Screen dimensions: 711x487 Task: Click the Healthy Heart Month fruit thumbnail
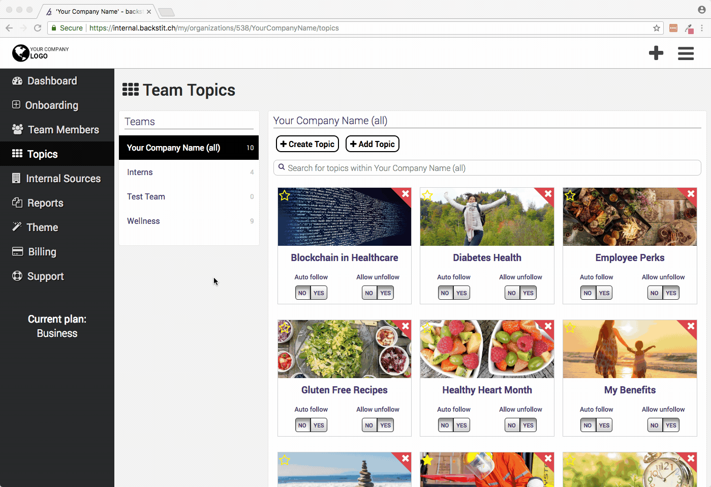pyautogui.click(x=487, y=349)
